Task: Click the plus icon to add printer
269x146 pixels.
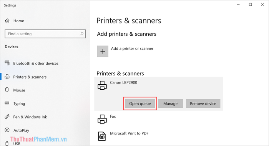Action: click(x=103, y=51)
